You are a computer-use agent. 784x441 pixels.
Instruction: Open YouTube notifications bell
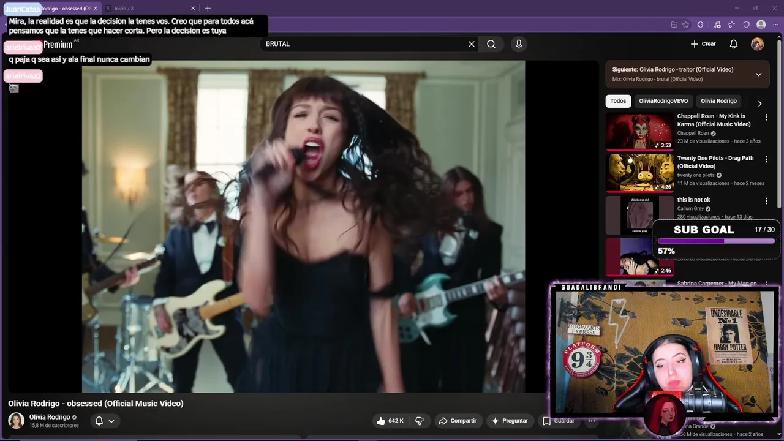click(x=734, y=44)
